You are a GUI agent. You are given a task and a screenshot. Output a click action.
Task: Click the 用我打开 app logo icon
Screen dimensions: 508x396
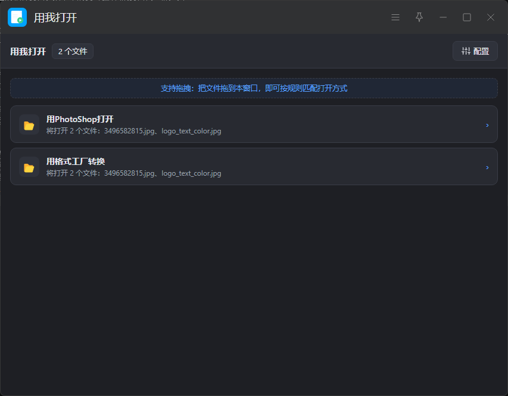(17, 17)
